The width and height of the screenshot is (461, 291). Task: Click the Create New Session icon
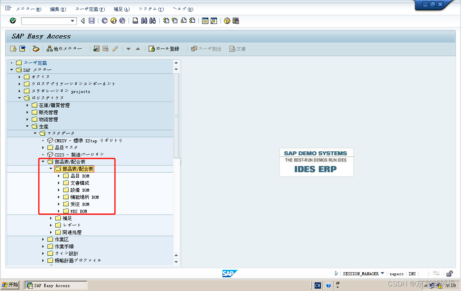pyautogui.click(x=205, y=21)
